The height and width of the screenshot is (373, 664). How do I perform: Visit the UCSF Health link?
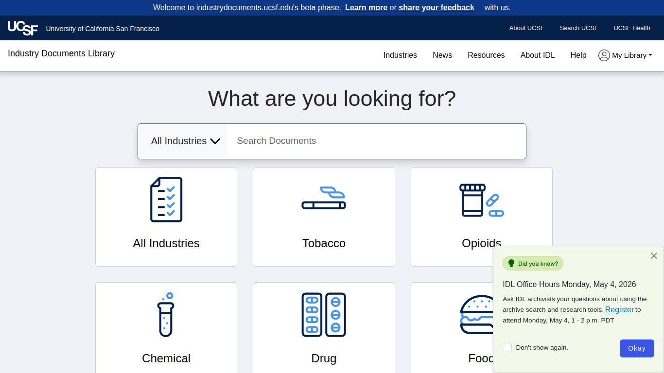[632, 28]
